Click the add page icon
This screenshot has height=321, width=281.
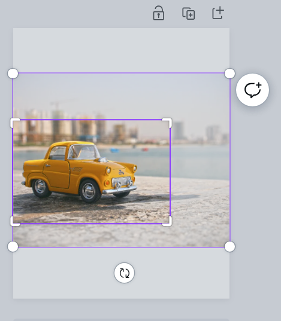coord(218,13)
